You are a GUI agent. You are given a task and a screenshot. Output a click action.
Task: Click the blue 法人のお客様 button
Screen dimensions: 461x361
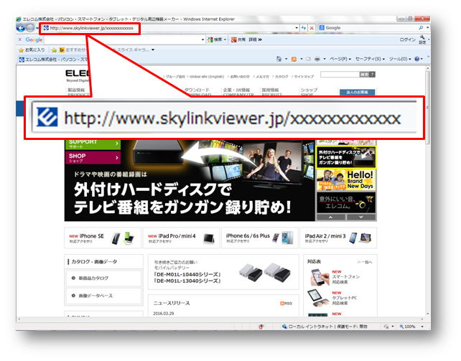[357, 93]
